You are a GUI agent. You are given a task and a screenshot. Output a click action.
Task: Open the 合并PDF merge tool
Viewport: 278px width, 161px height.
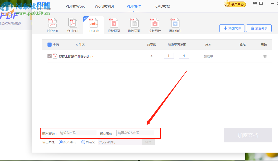pos(73,25)
